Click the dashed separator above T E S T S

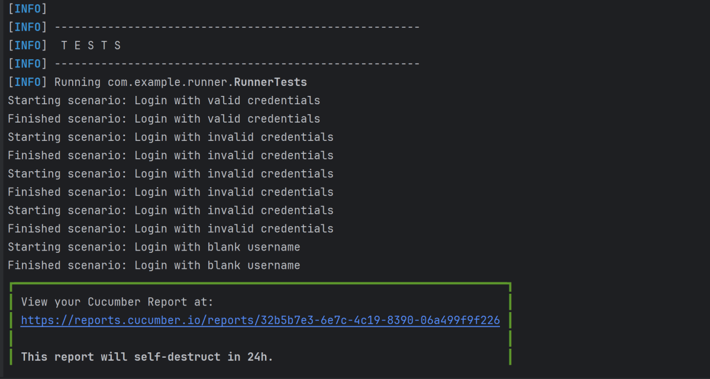click(x=237, y=27)
